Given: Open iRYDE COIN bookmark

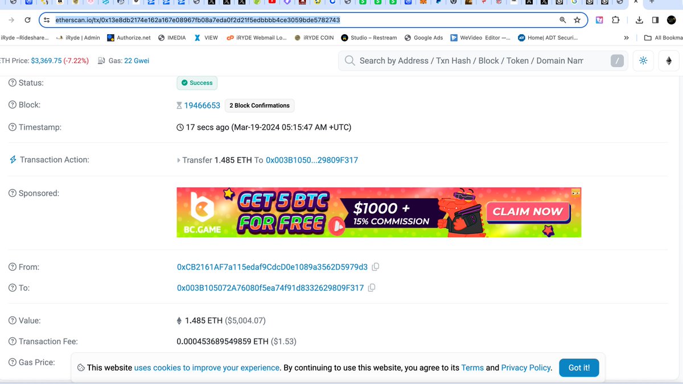Looking at the screenshot, I should point(314,38).
